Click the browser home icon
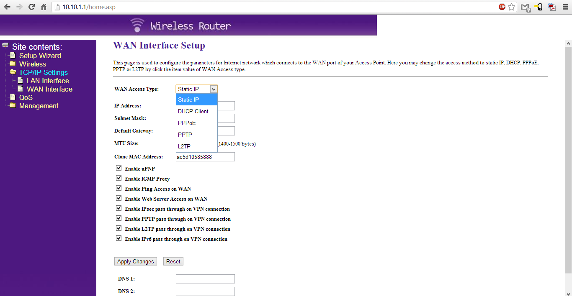Image resolution: width=572 pixels, height=296 pixels. pyautogui.click(x=44, y=7)
